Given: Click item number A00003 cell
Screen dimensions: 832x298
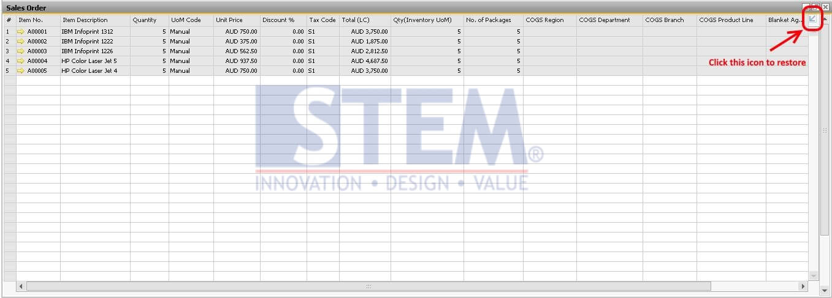Looking at the screenshot, I should tap(38, 51).
